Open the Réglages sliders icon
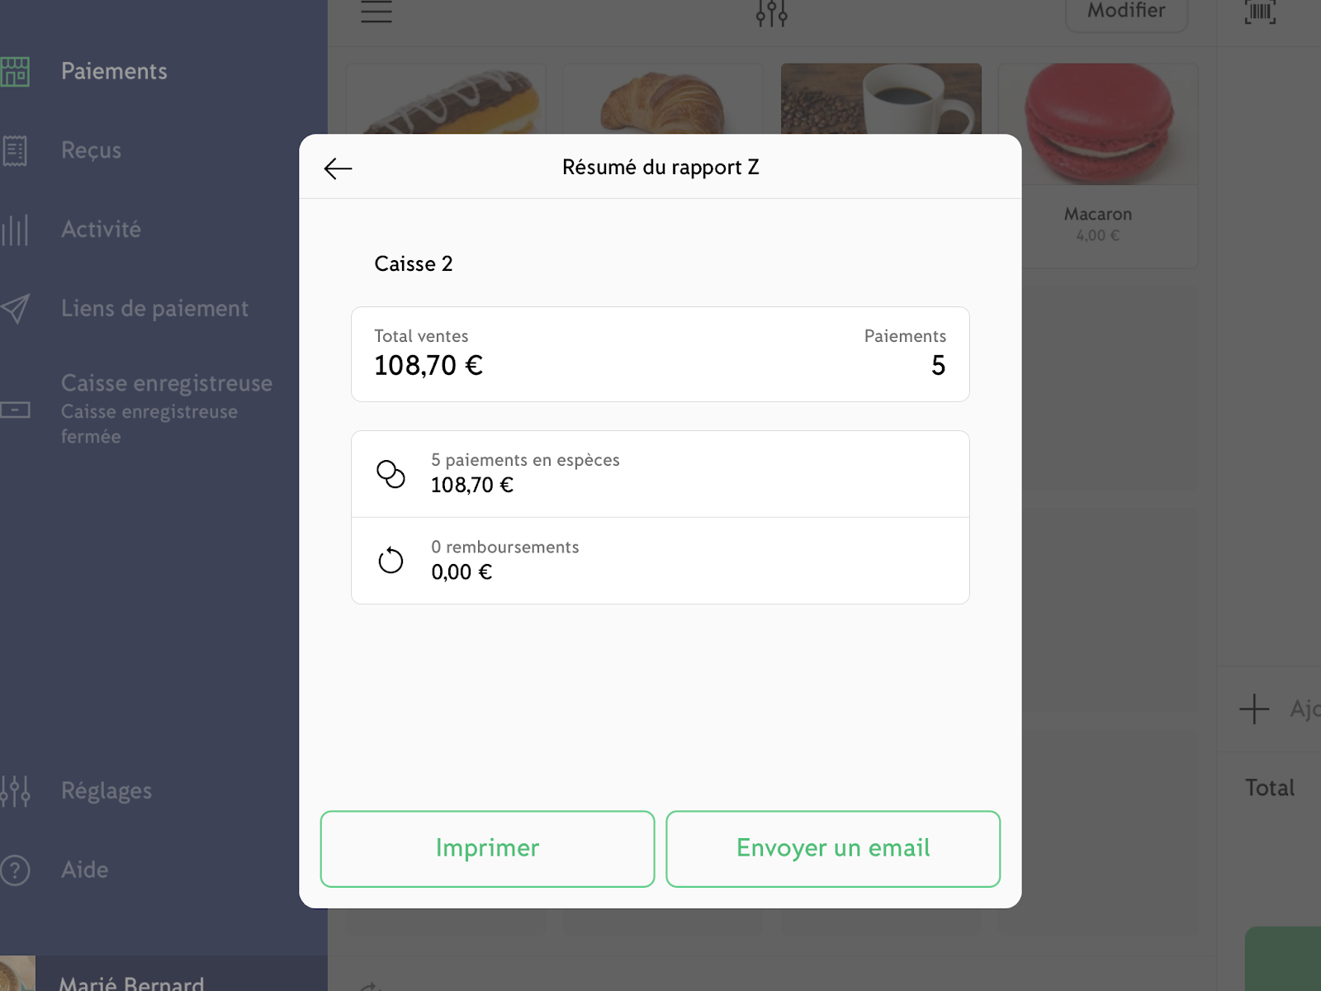 click(x=15, y=791)
